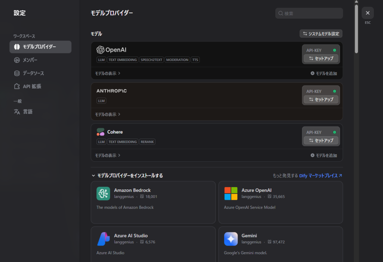Screen dimensions: 383x262
Task: Click "Google's Gemini model." description text
Action: (245, 253)
